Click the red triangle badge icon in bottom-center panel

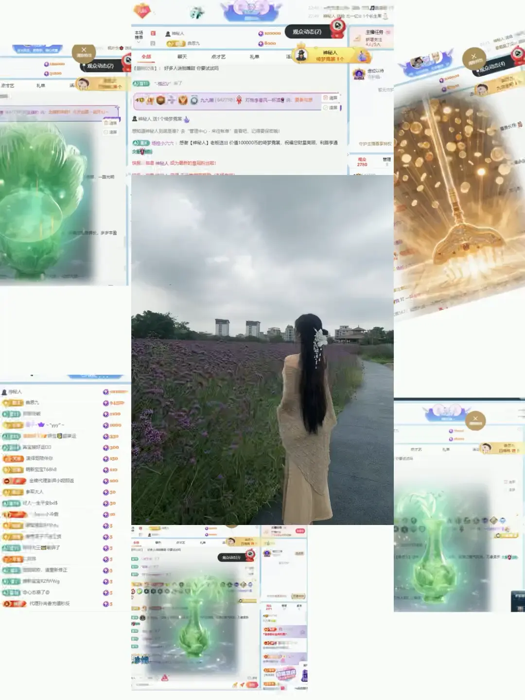point(165,677)
